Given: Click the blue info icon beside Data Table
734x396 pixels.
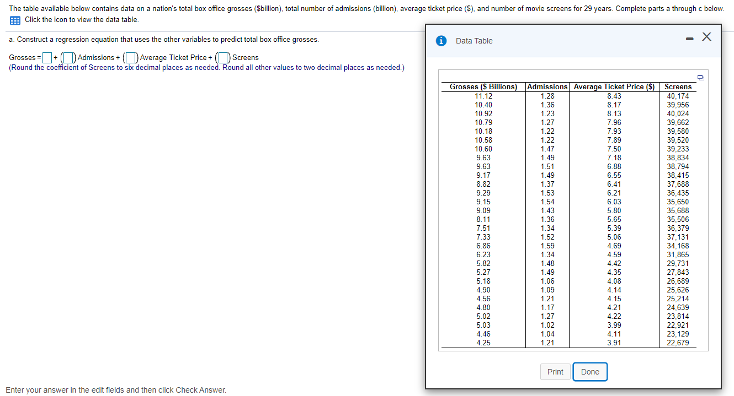Looking at the screenshot, I should click(441, 41).
